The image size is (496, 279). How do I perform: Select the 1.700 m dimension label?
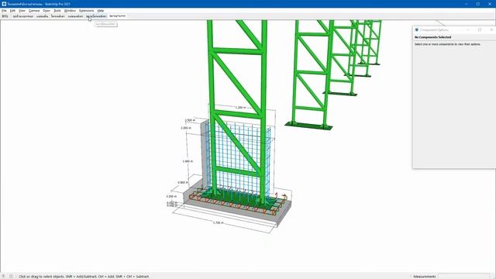point(218,222)
